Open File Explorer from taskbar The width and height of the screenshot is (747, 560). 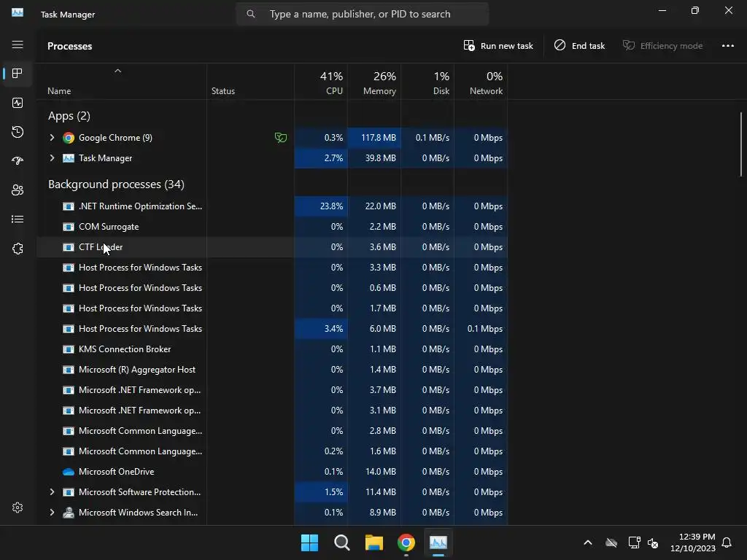pos(374,542)
